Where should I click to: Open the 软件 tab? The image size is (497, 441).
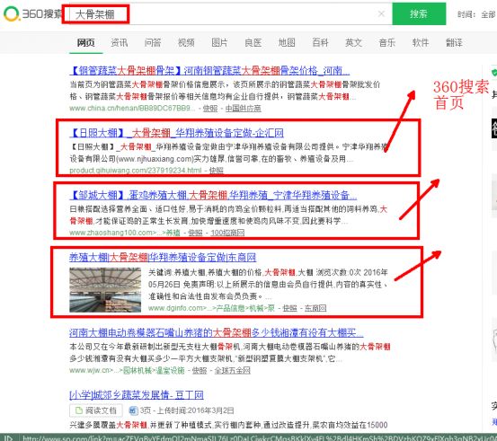click(x=421, y=42)
